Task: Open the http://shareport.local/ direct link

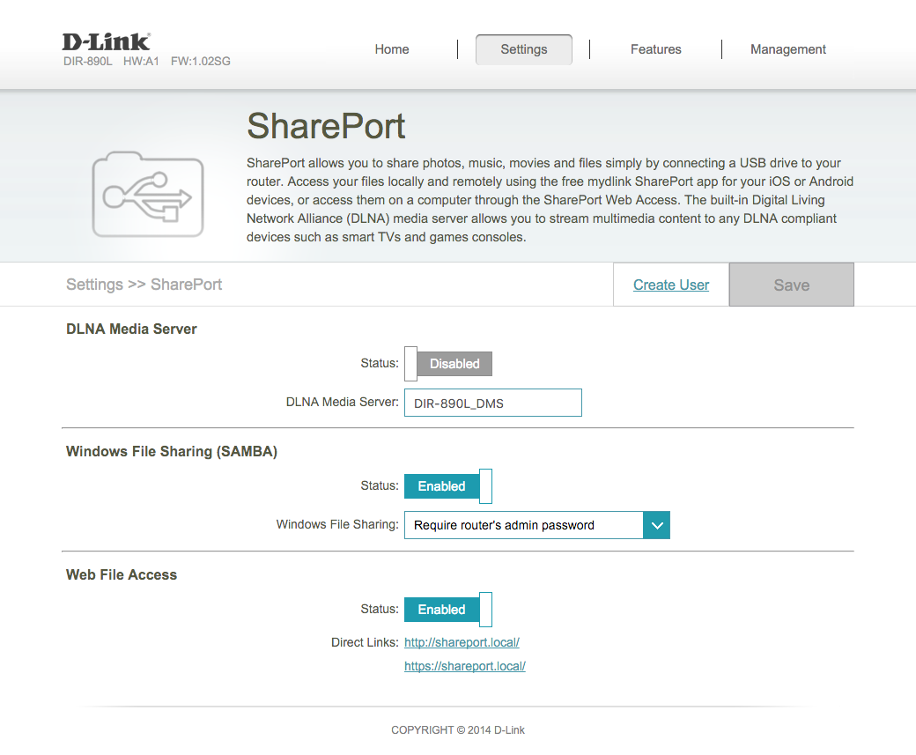Action: click(x=462, y=642)
